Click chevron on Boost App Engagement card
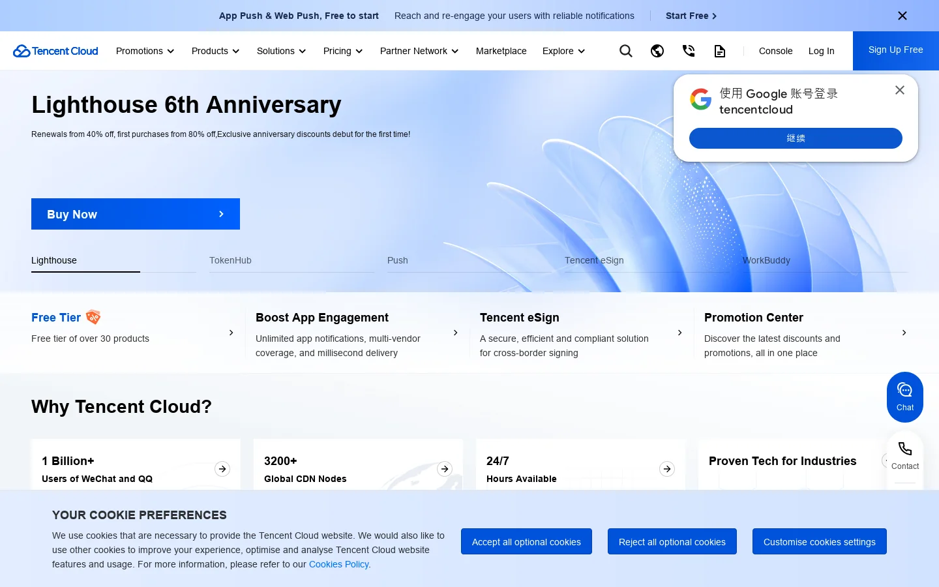 click(x=455, y=333)
